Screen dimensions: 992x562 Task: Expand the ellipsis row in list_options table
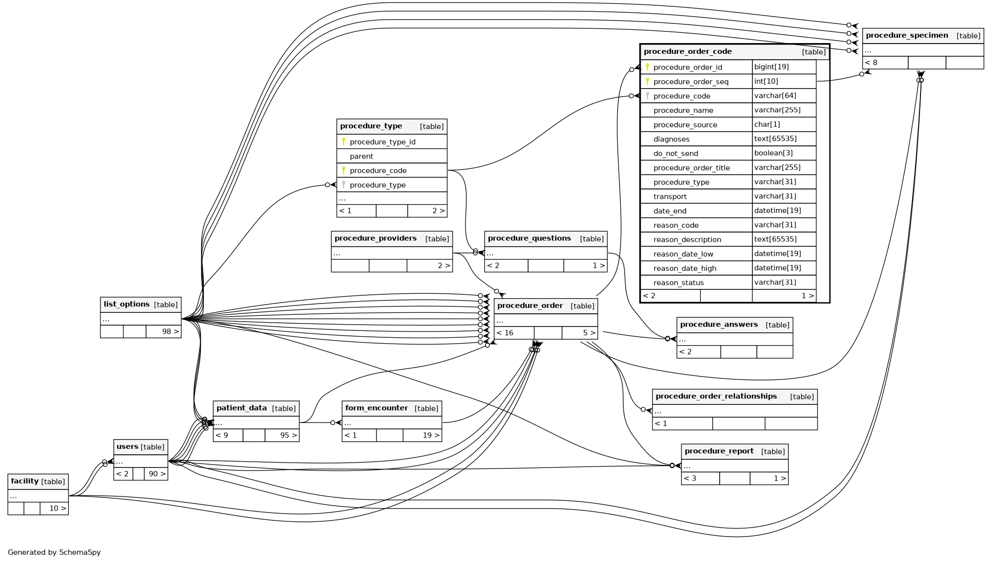pos(106,319)
